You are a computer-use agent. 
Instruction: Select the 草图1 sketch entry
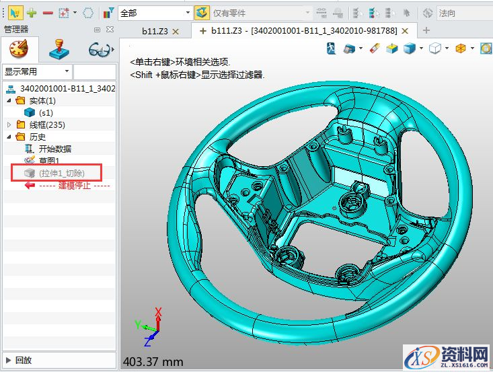click(48, 161)
